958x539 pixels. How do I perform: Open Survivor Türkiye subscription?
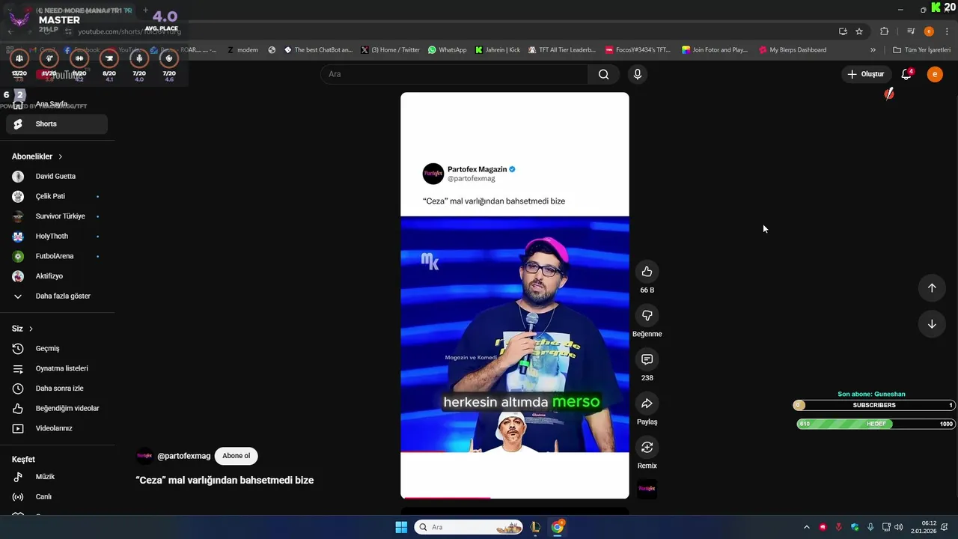click(57, 216)
